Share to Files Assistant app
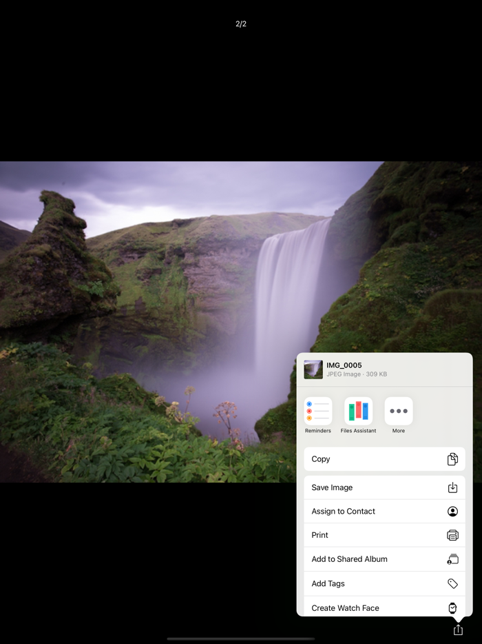 click(358, 411)
